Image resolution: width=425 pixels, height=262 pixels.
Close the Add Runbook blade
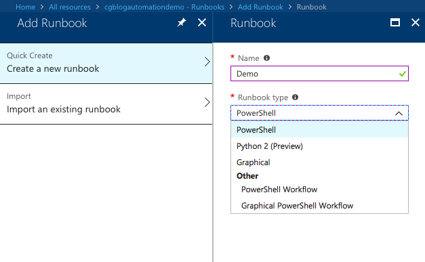pos(202,22)
